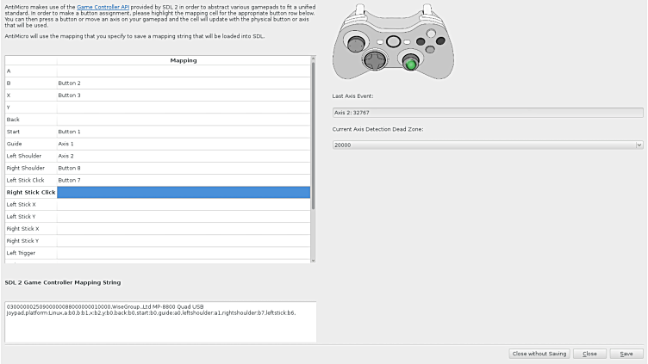Click the green highlighted right stick on controller
The height and width of the screenshot is (364, 648).
tap(412, 64)
